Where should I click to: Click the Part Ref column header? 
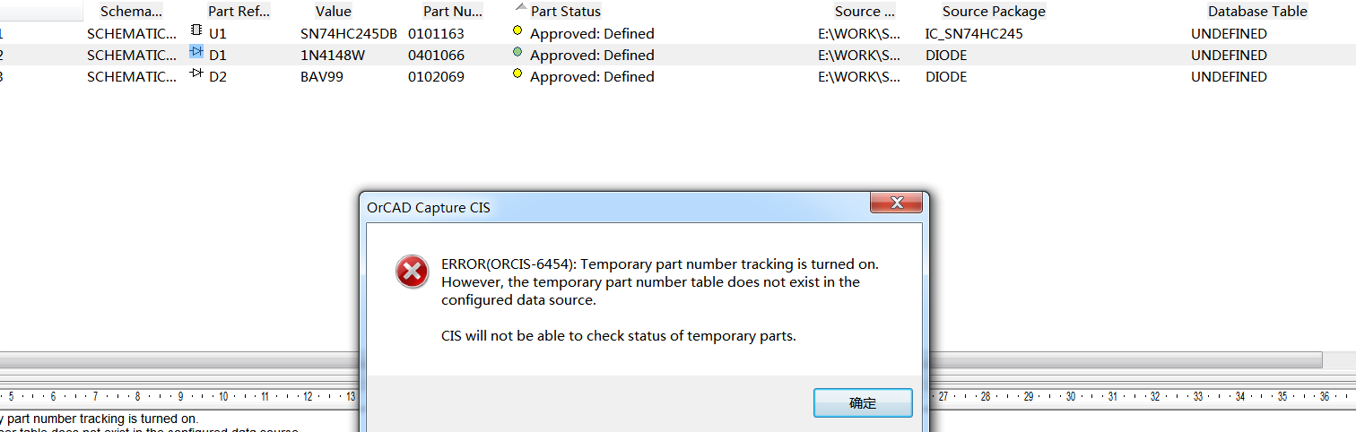[238, 12]
